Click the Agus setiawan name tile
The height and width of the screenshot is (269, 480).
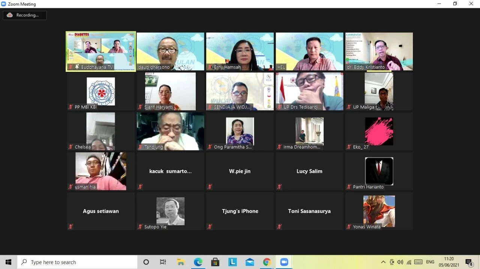(x=101, y=211)
